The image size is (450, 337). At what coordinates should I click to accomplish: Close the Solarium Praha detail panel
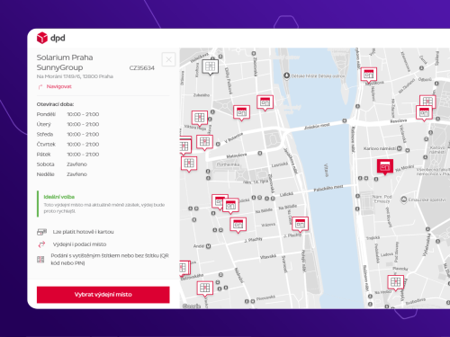pos(168,59)
